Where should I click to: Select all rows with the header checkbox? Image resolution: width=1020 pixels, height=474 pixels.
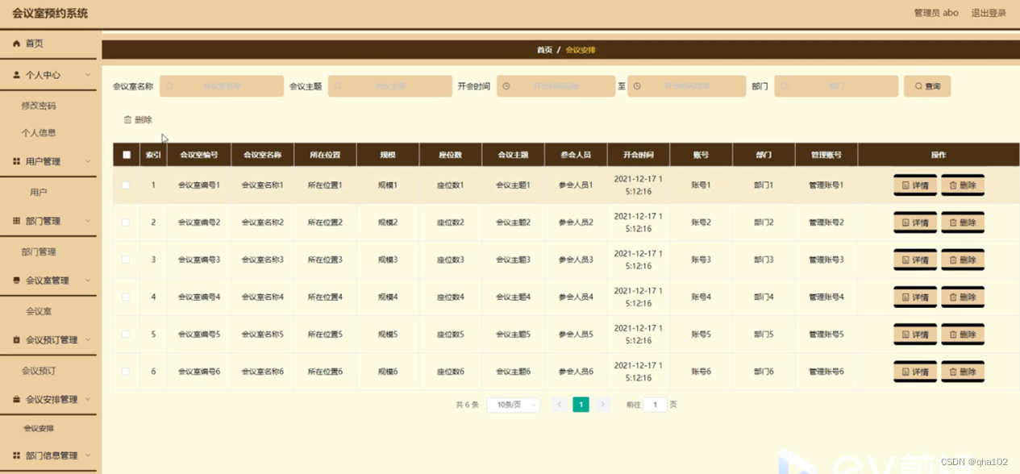tap(125, 154)
